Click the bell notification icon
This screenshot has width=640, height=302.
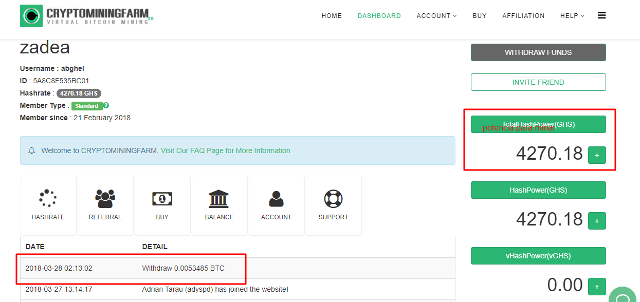tap(32, 151)
